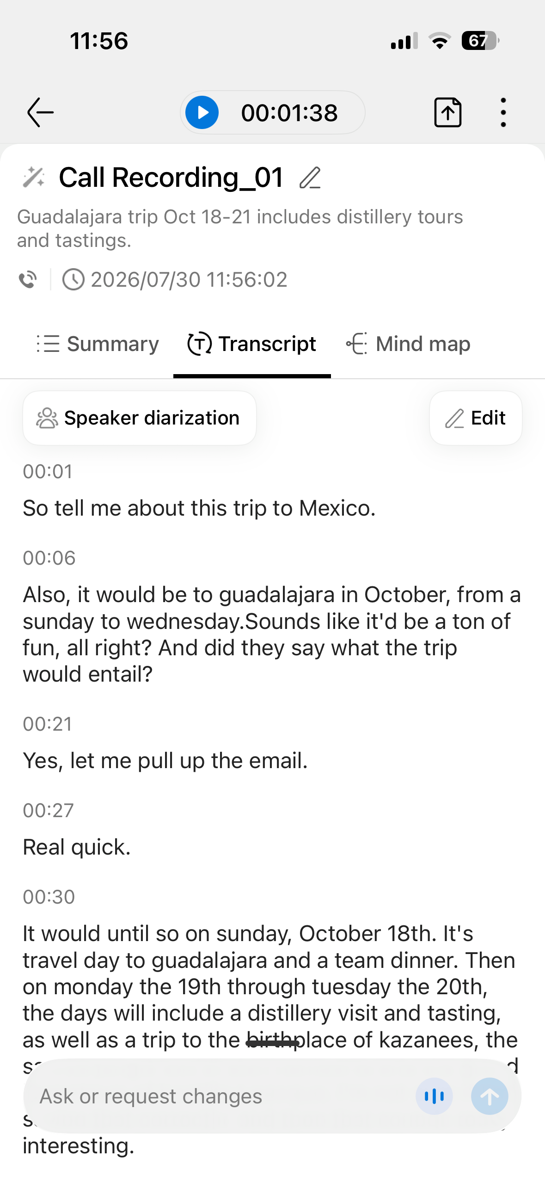Rename recording with pencil icon
Screen dimensions: 545x1182
click(310, 178)
